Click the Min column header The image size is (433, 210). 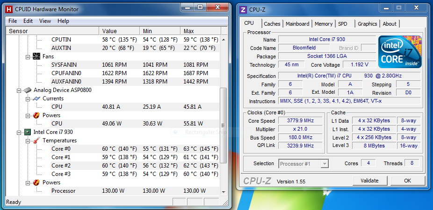[x=160, y=31]
